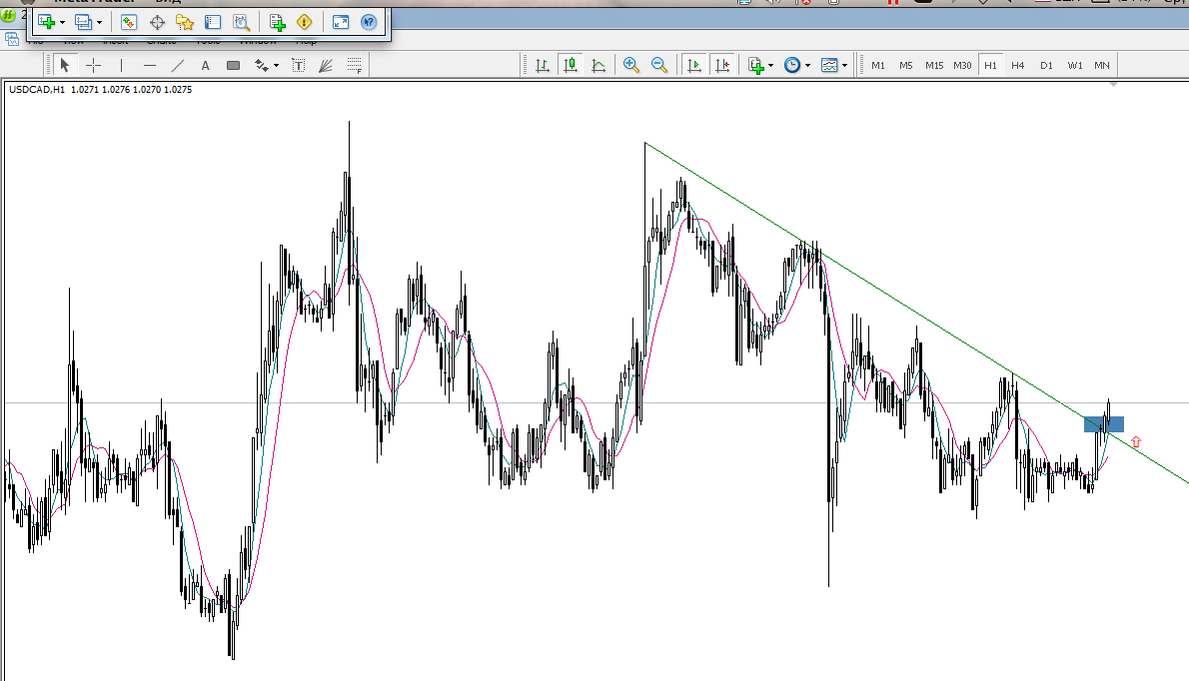
Task: Open the Navigator folder-star icon
Action: click(x=184, y=22)
